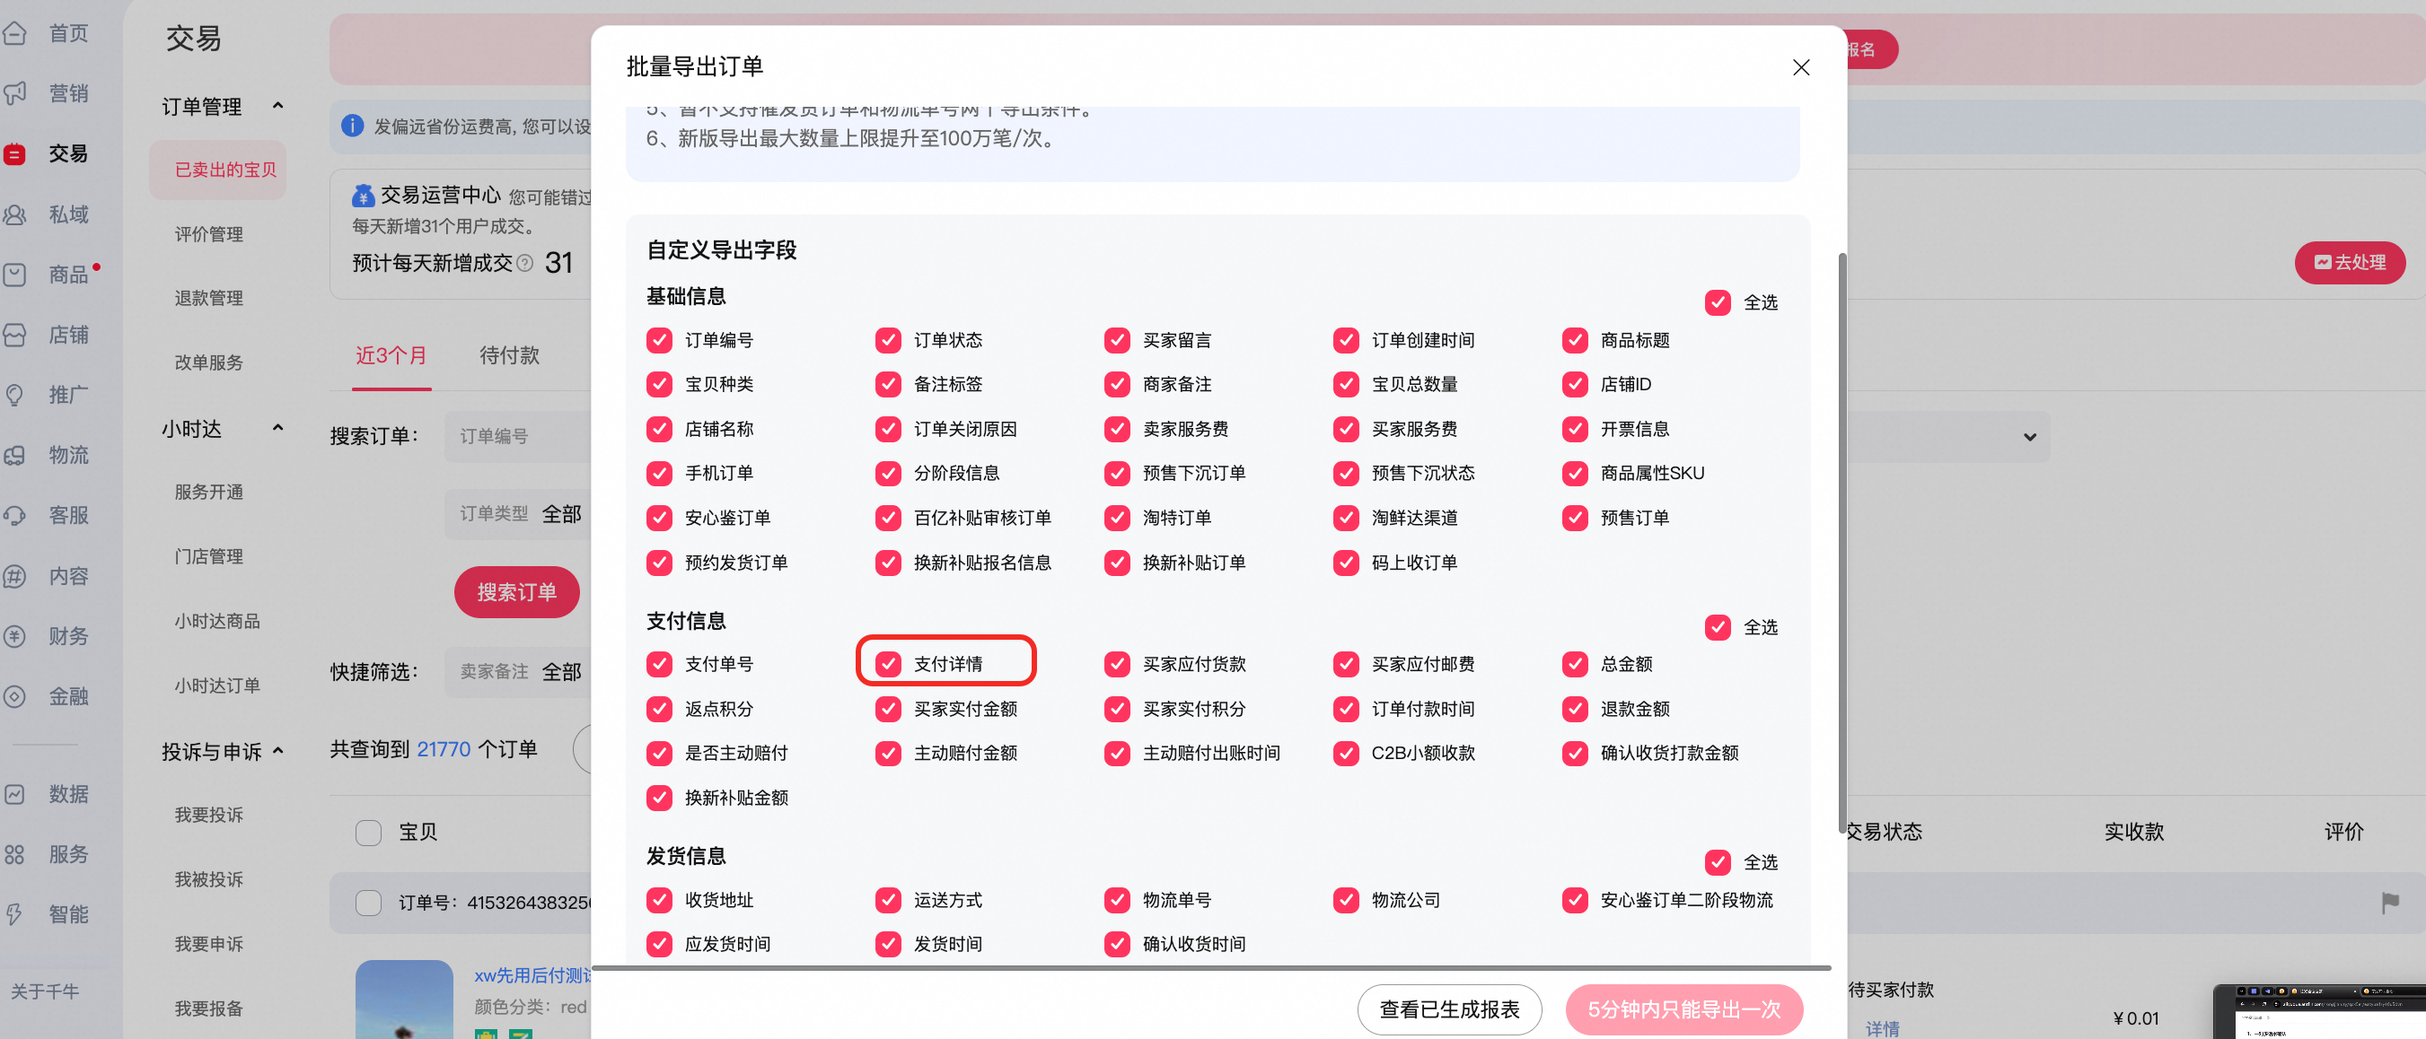Open the 数据 chart sidebar icon
Image resolution: width=2426 pixels, height=1039 pixels.
[14, 794]
